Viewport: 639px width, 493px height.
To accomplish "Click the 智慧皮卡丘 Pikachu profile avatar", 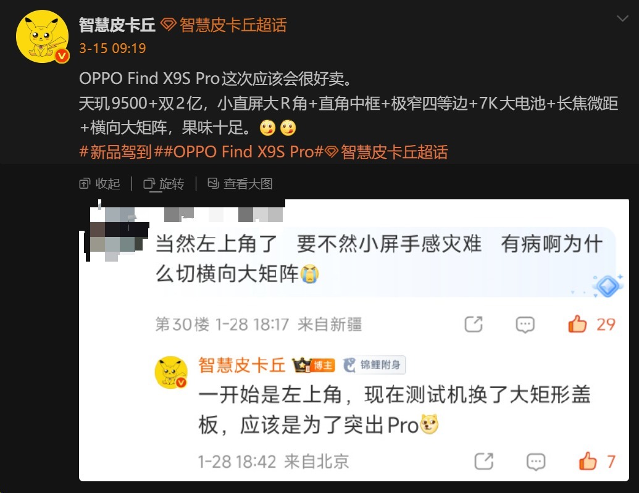I will pyautogui.click(x=43, y=36).
